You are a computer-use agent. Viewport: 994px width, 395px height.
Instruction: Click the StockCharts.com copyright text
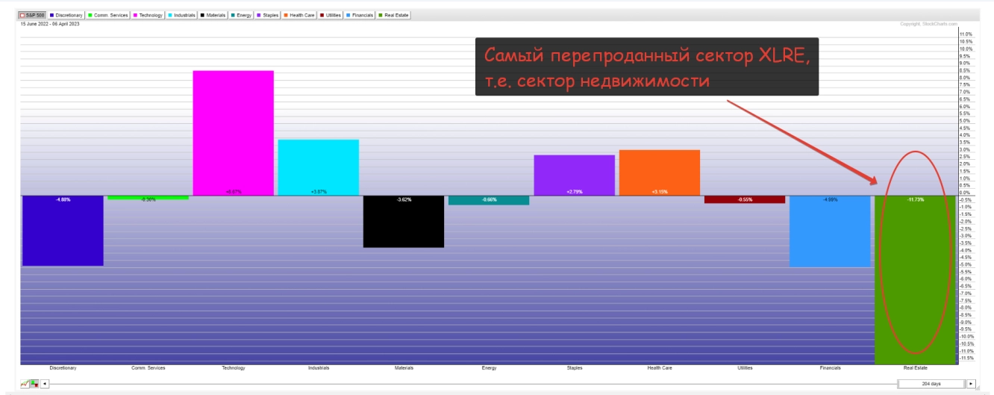[x=928, y=24]
